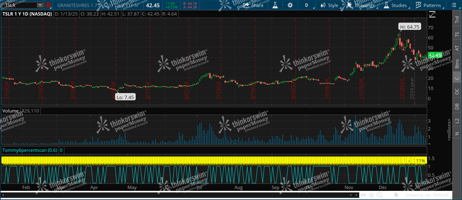Viewport: 462px width, 200px height.
Task: Click the zoom-in magnifier icon
Action: tap(380, 195)
